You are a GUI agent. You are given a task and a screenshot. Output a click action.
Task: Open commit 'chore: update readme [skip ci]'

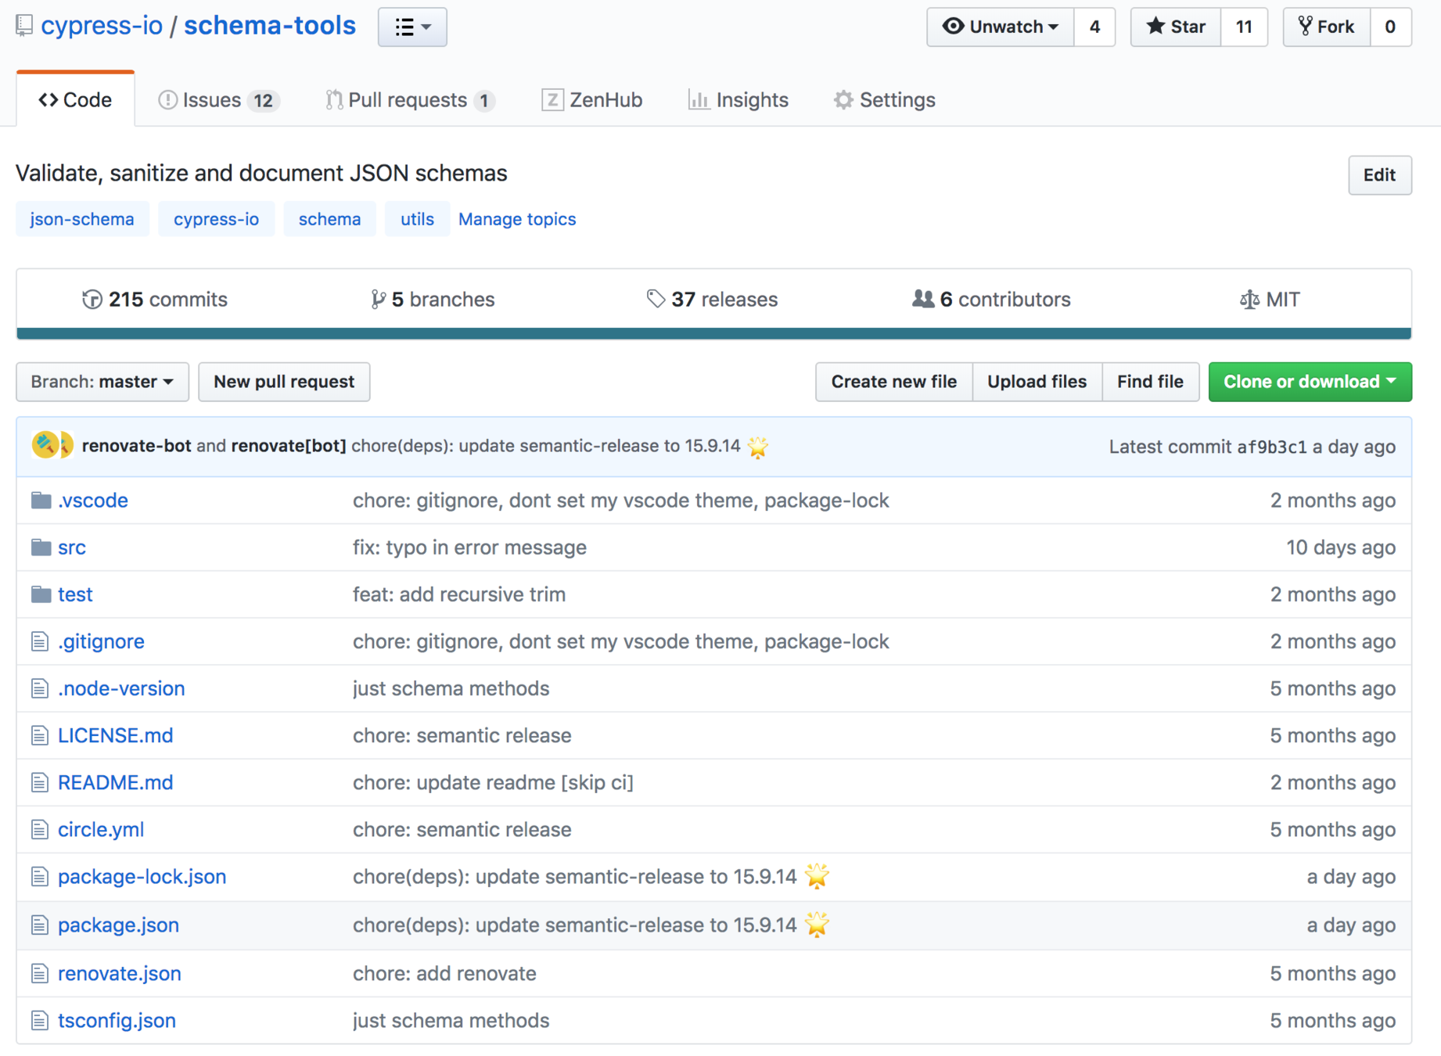click(x=493, y=782)
